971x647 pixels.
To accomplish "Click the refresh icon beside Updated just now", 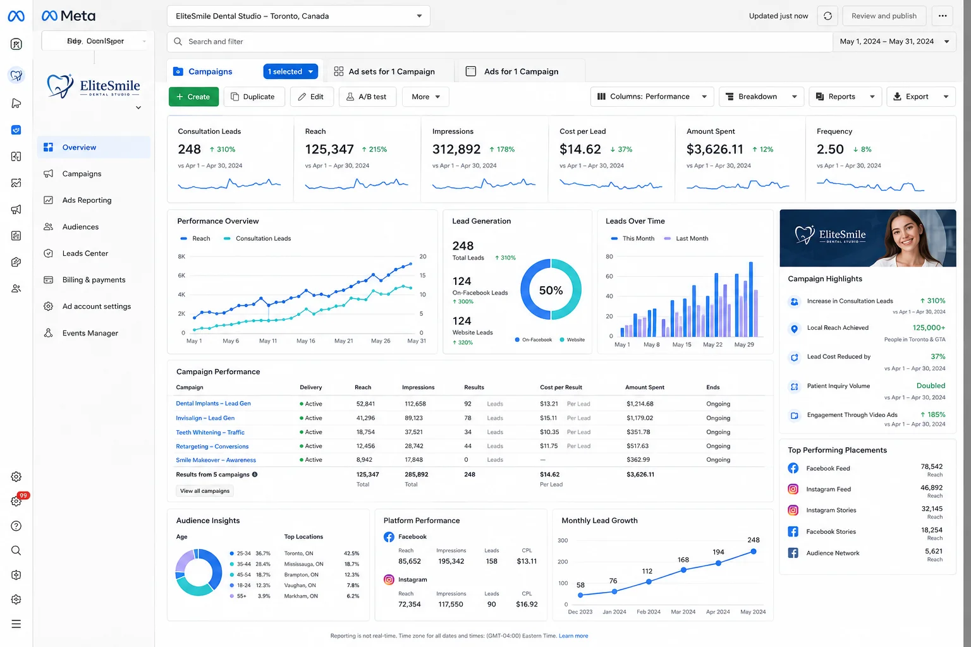I will (827, 16).
